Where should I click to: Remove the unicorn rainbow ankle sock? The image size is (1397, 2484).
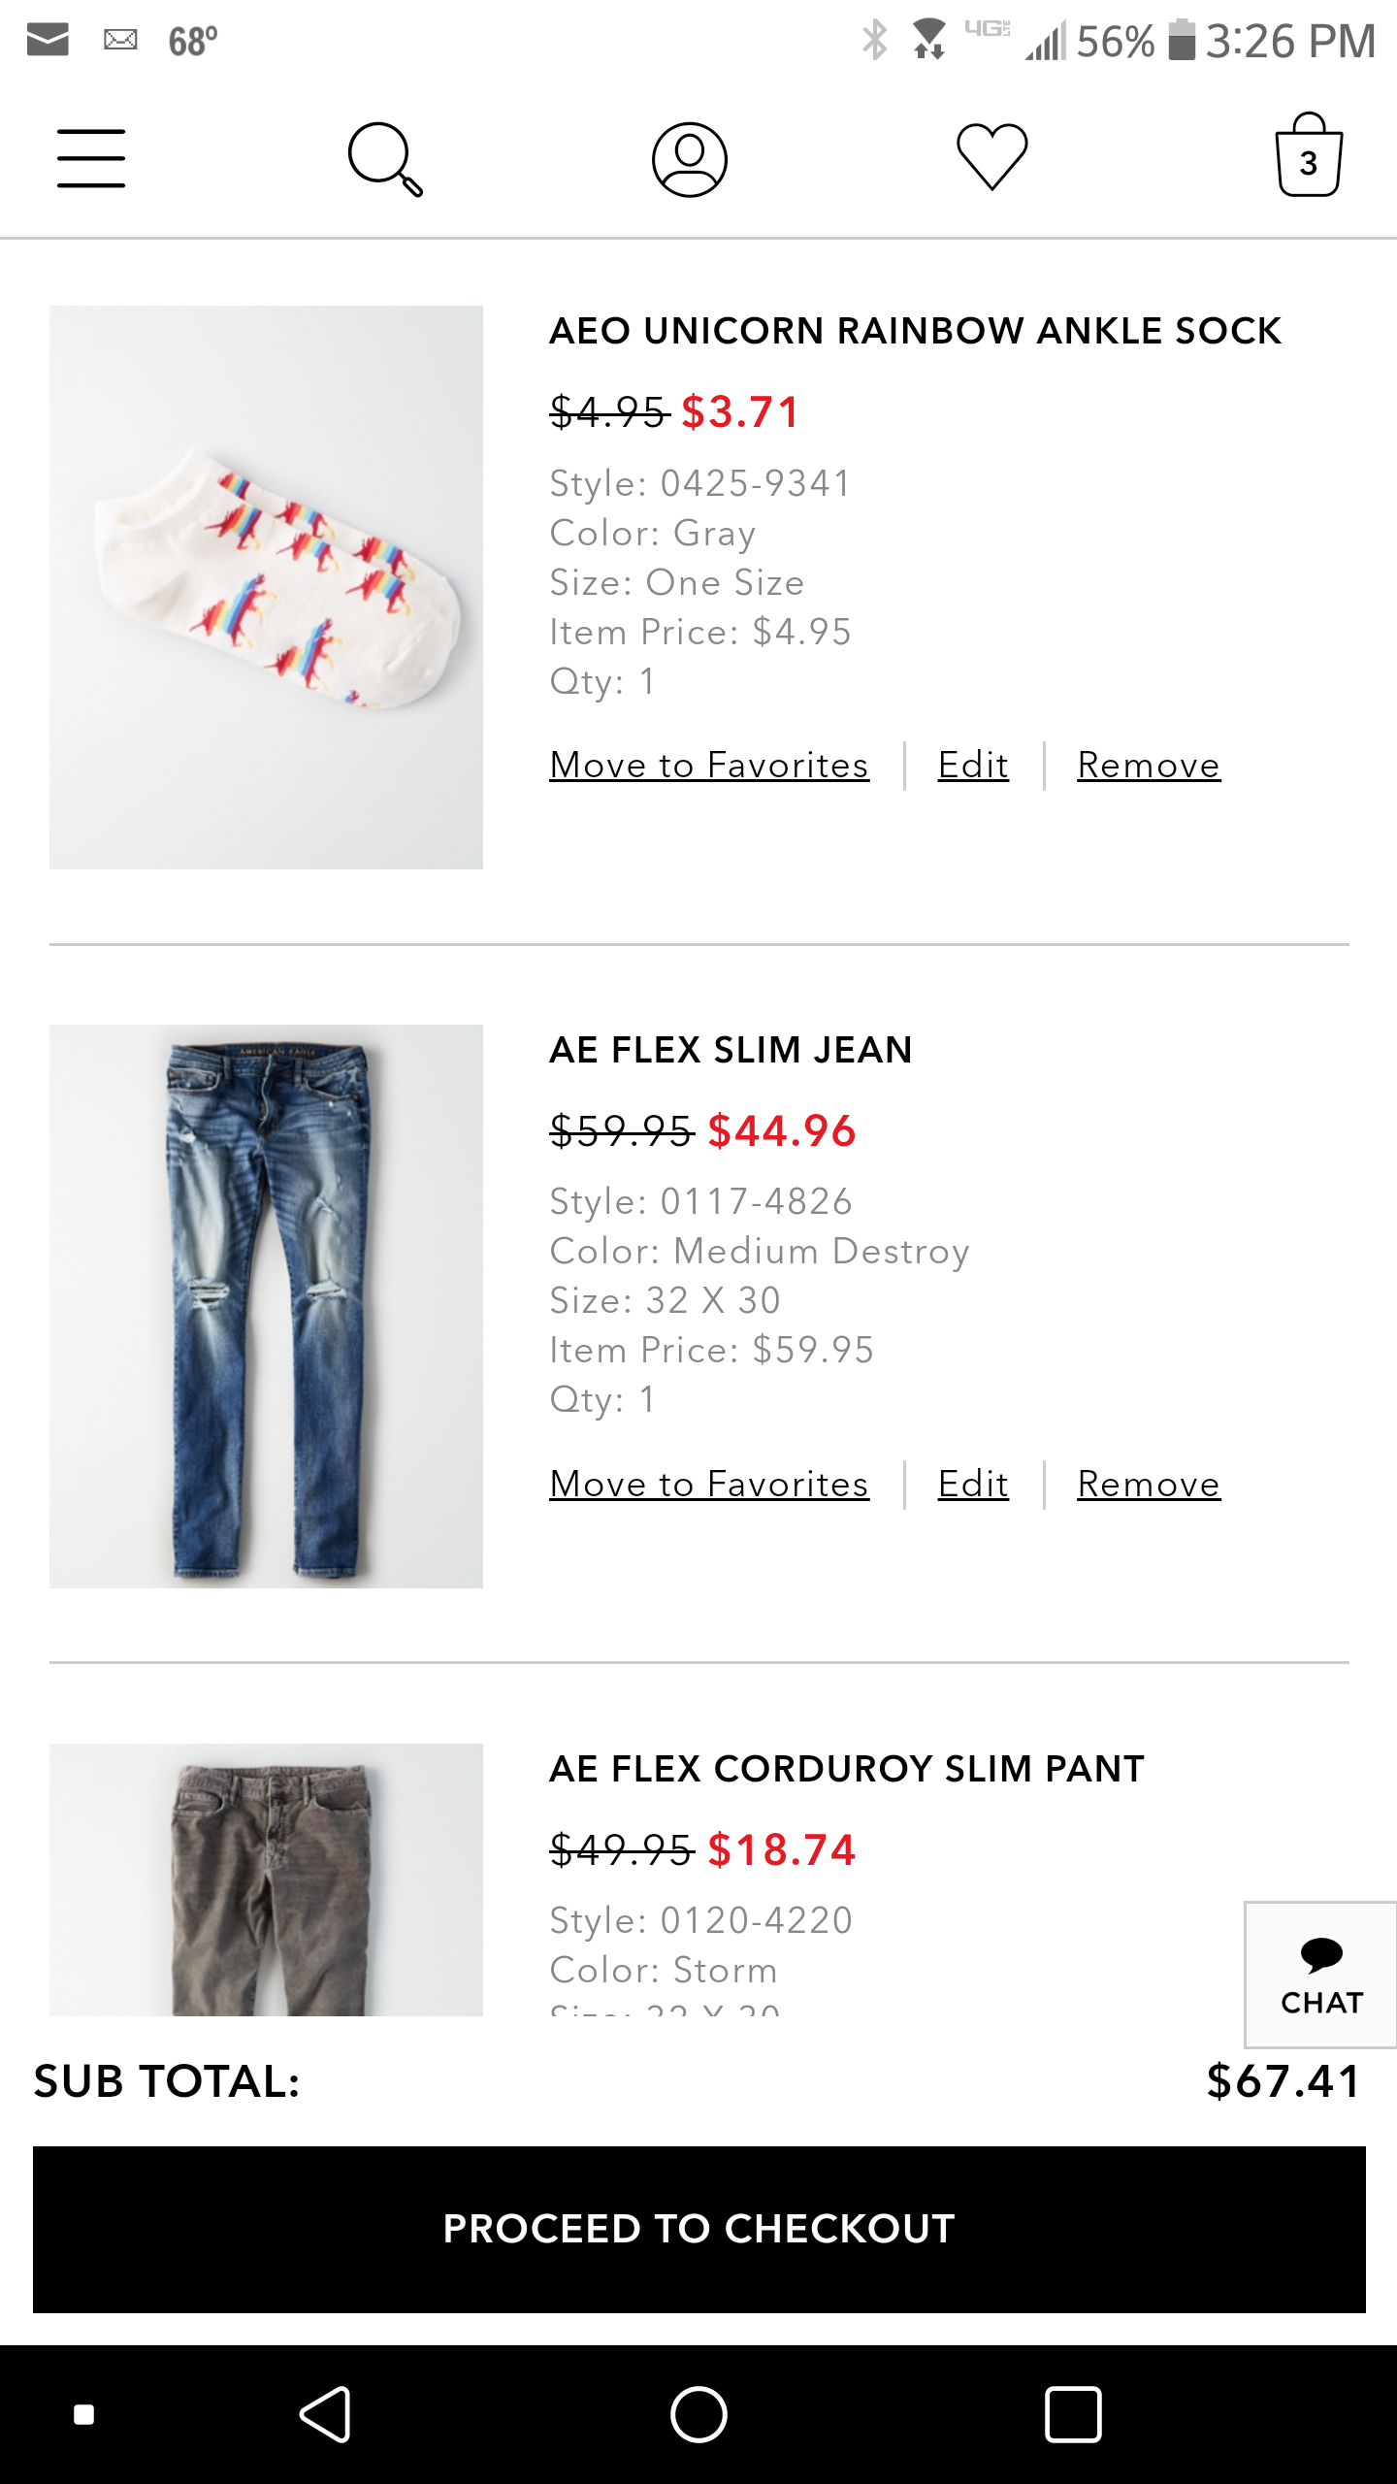[1149, 766]
